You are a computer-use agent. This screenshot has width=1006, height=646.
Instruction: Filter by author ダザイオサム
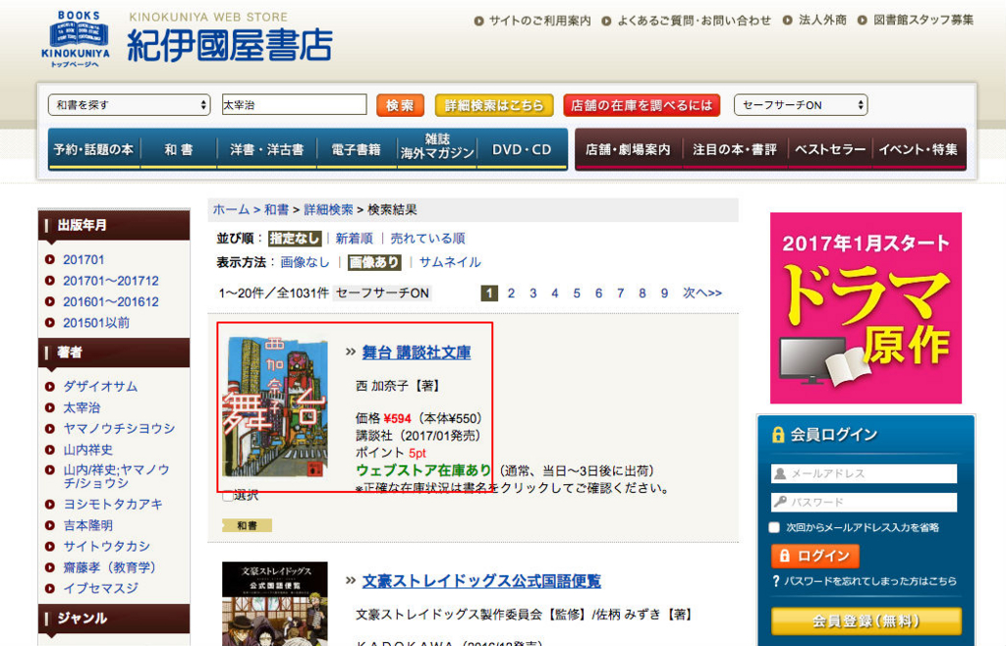coord(100,387)
